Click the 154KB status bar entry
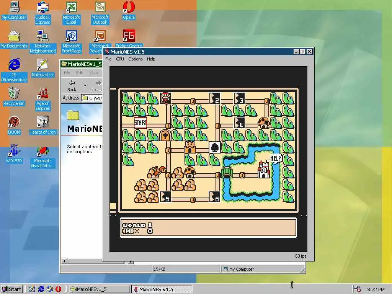Image resolution: width=392 pixels, height=294 pixels. point(160,269)
